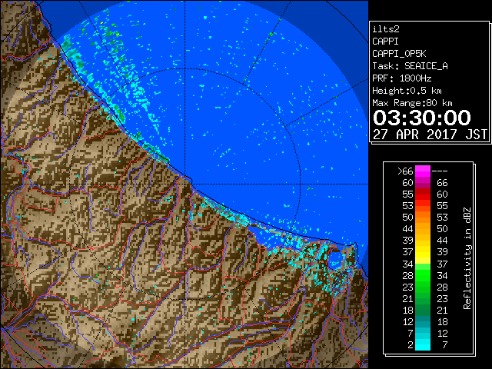Click the '>66' legend label
The image size is (492, 369).
pyautogui.click(x=405, y=171)
